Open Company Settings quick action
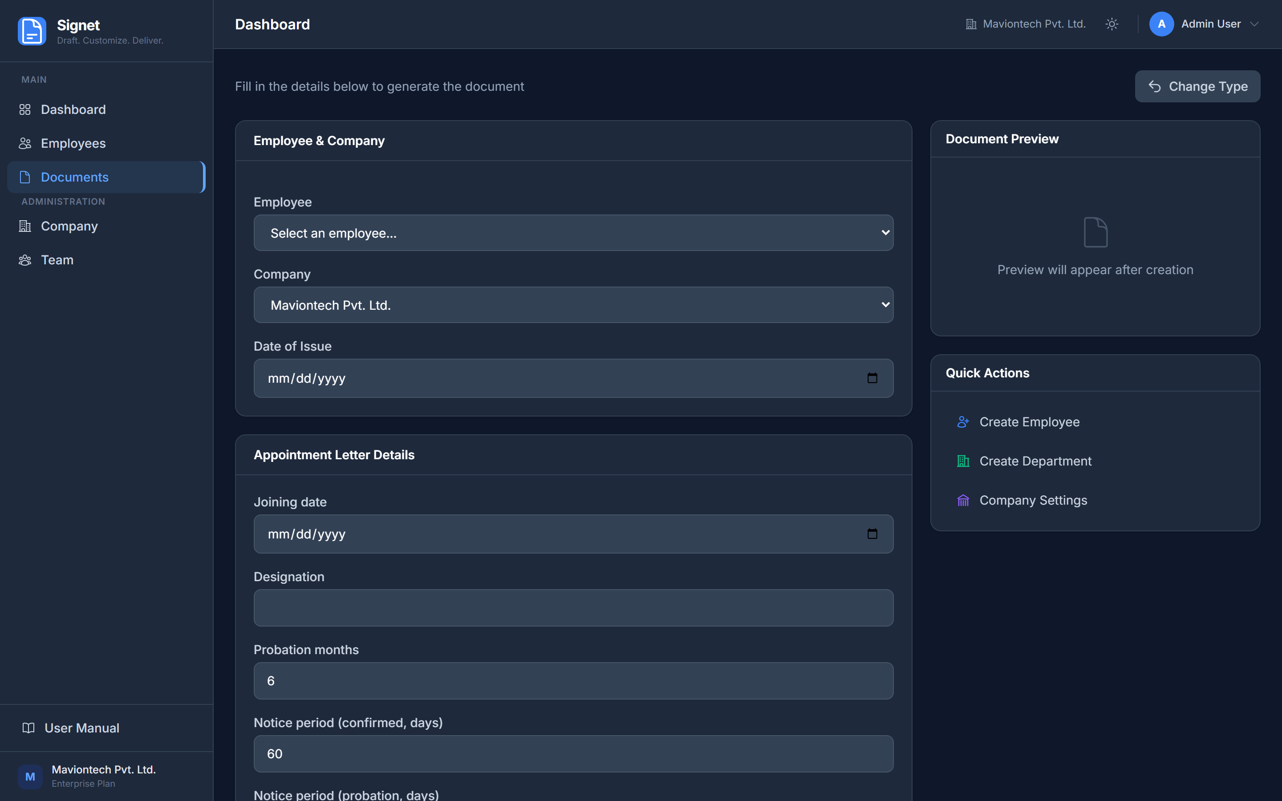Screen dimensions: 1282x801 [x=1032, y=501]
